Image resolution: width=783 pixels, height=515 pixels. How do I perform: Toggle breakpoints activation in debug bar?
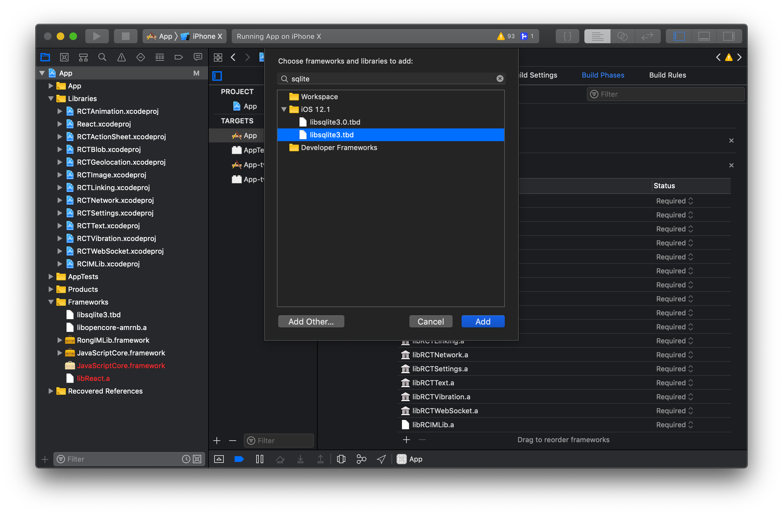tap(239, 459)
